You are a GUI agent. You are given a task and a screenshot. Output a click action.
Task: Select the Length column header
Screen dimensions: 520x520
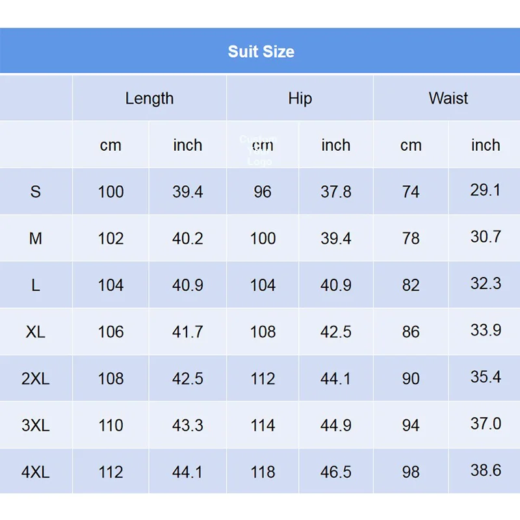pos(149,98)
